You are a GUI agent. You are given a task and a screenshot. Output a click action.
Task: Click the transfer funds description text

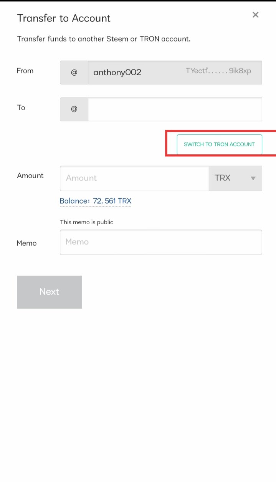104,39
